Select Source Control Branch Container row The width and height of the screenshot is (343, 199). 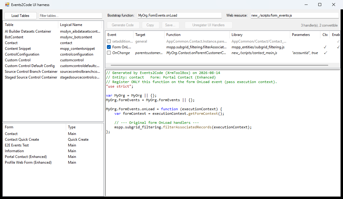[x=53, y=72]
